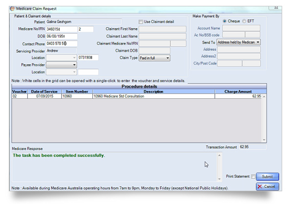Screen dimensions: 290x204
Task: Click the application icon in title bar
Action: coord(12,9)
